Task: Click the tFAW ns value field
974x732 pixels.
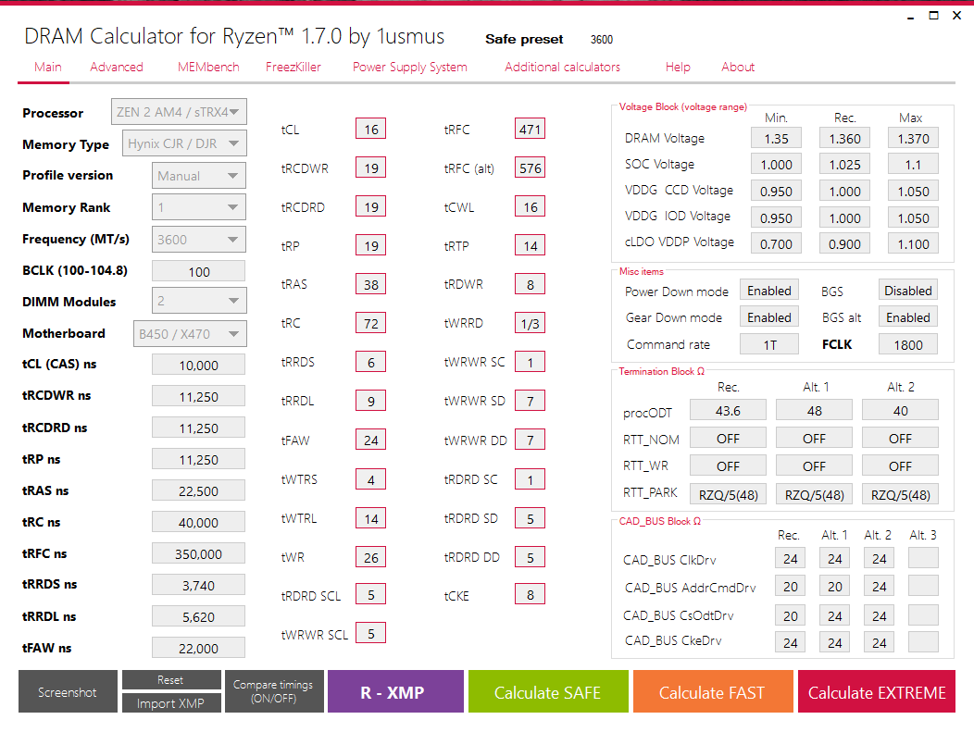Action: [x=199, y=648]
